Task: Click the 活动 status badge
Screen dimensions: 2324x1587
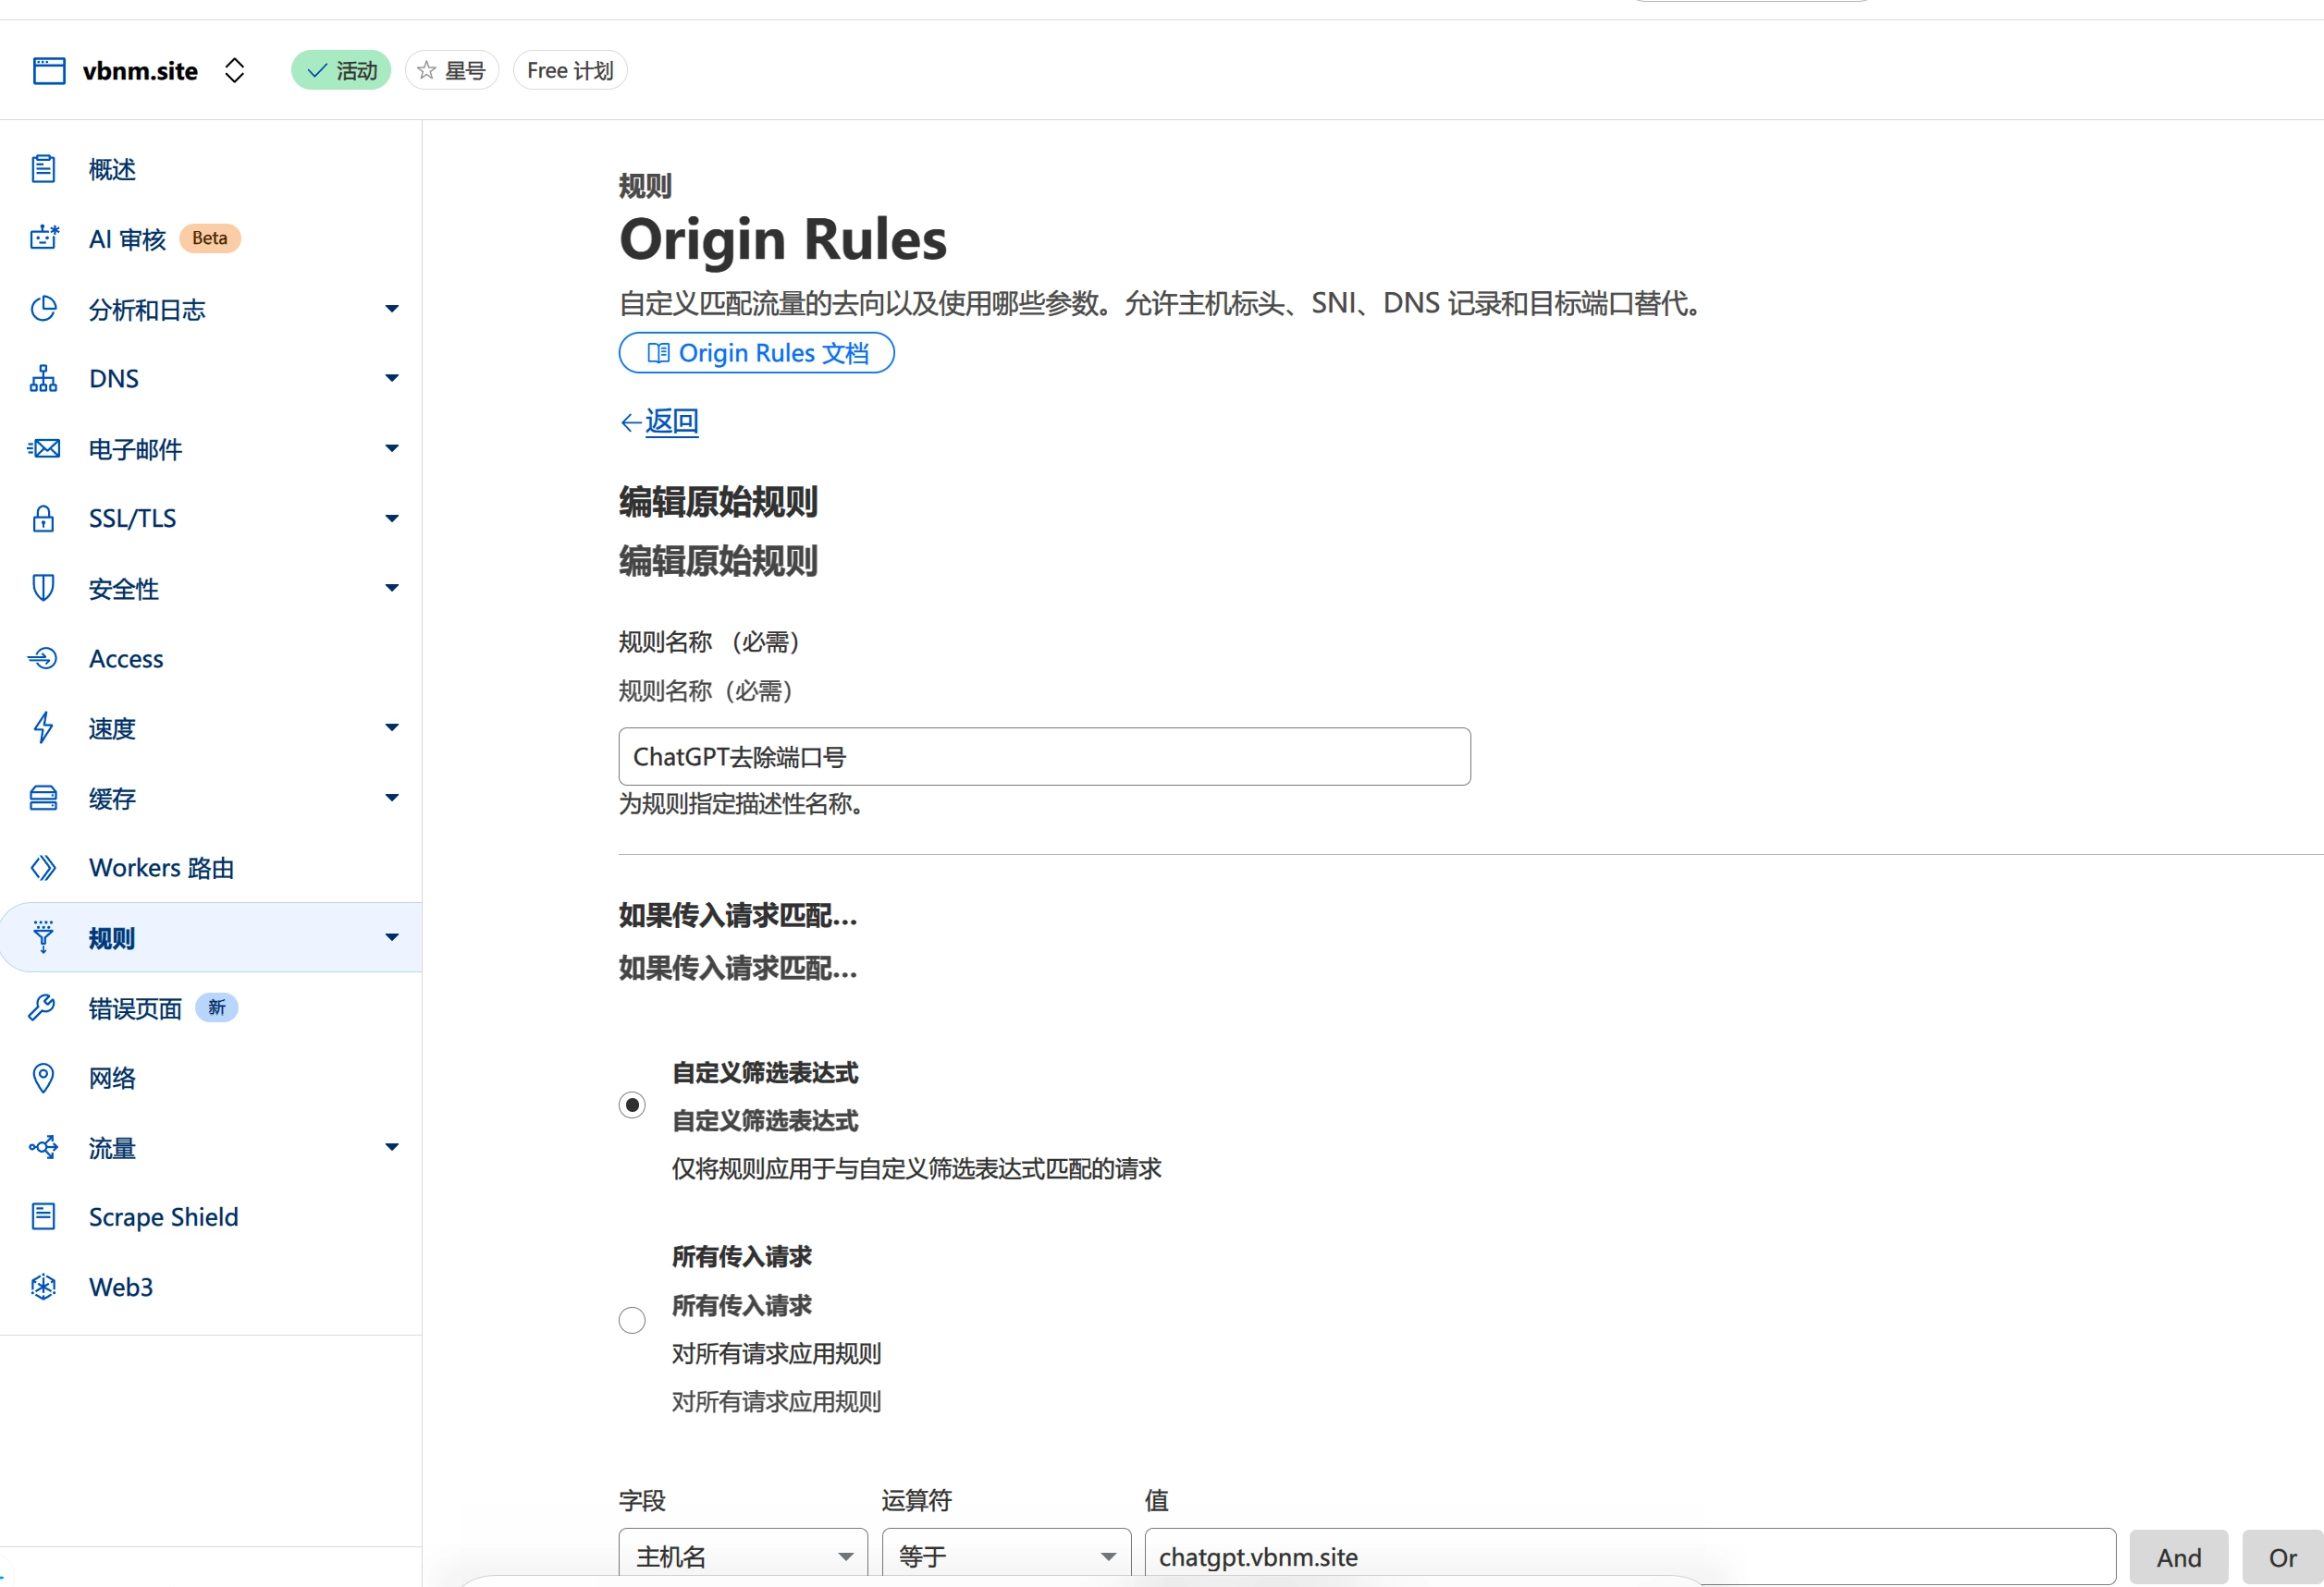Action: 341,71
